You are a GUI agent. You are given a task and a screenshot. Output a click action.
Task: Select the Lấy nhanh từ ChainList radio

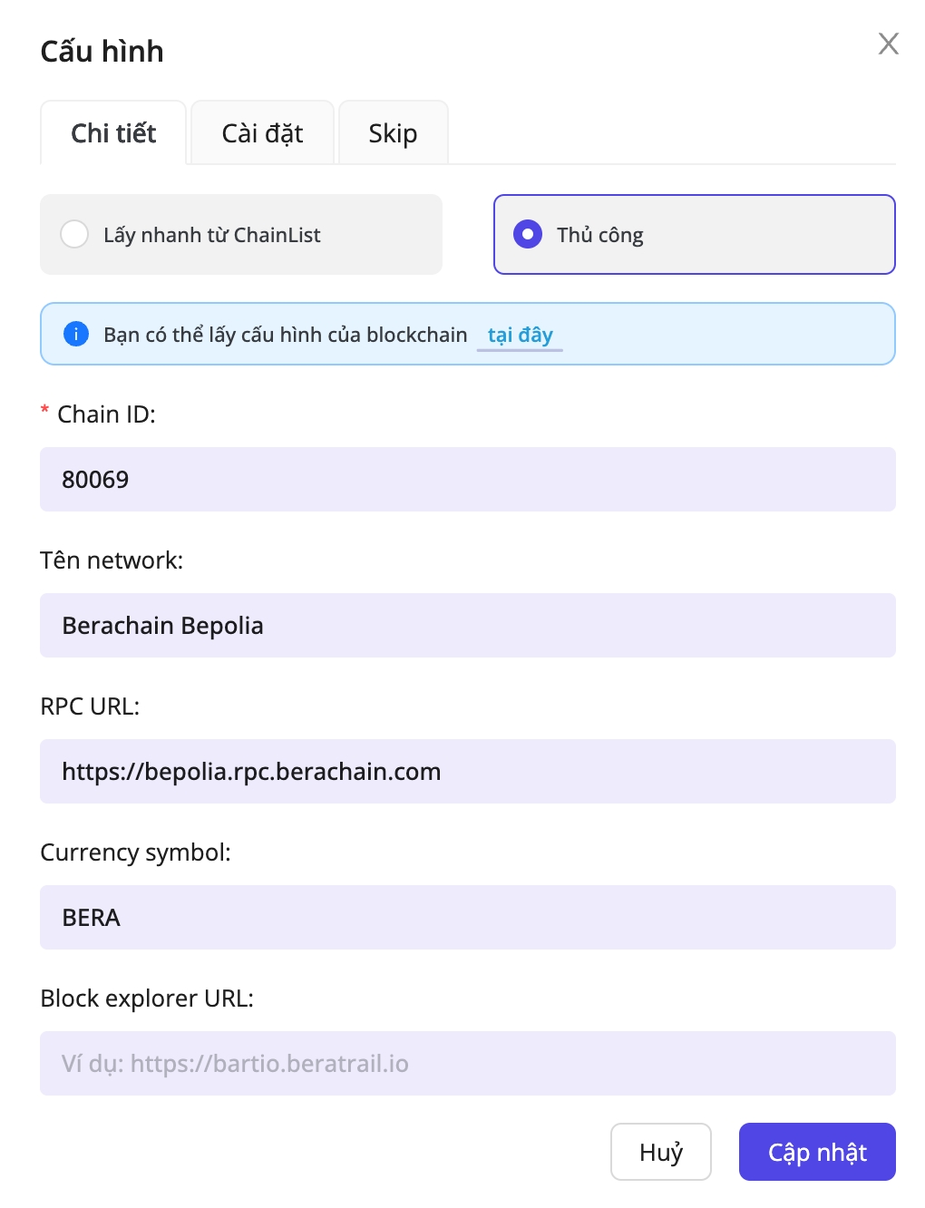[74, 234]
